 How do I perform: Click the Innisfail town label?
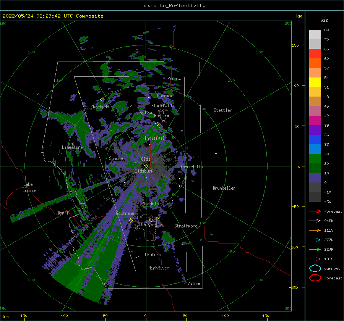154,138
